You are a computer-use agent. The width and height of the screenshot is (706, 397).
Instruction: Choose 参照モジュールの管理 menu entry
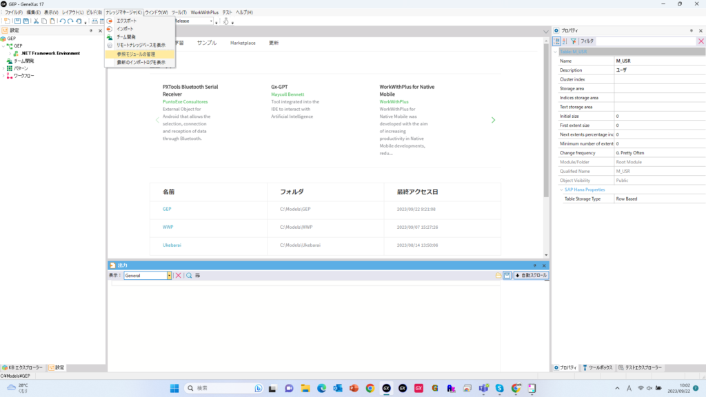(x=136, y=54)
